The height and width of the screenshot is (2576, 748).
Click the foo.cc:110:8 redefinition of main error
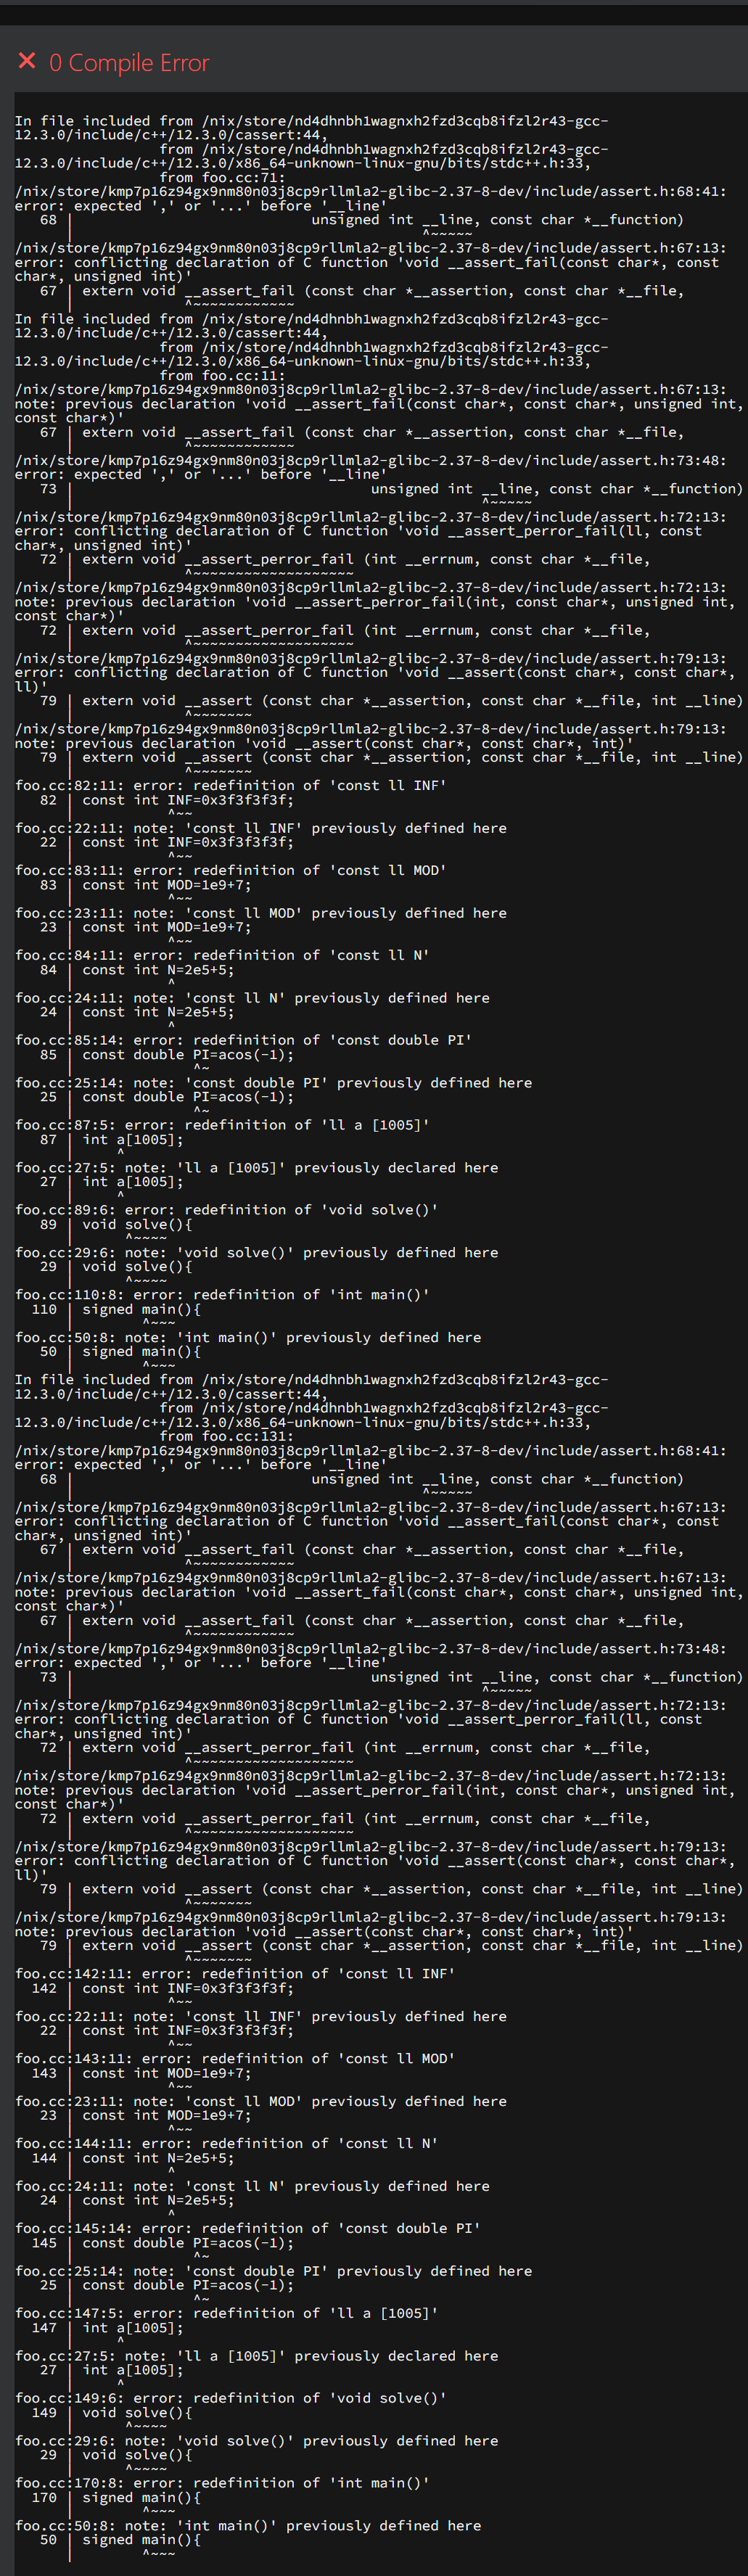tap(222, 1294)
